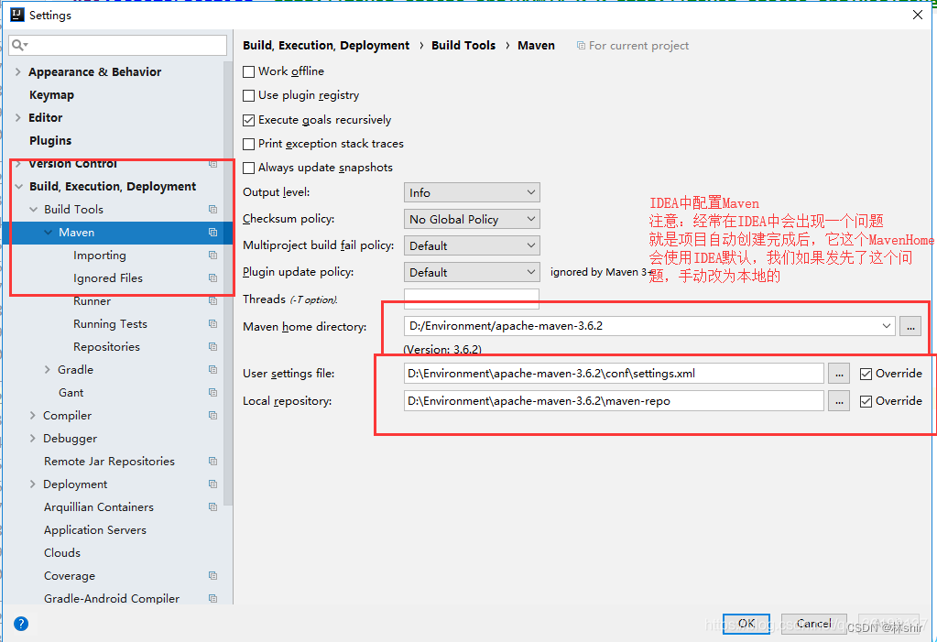
Task: Expand the Compiler tree node
Action: tap(33, 415)
